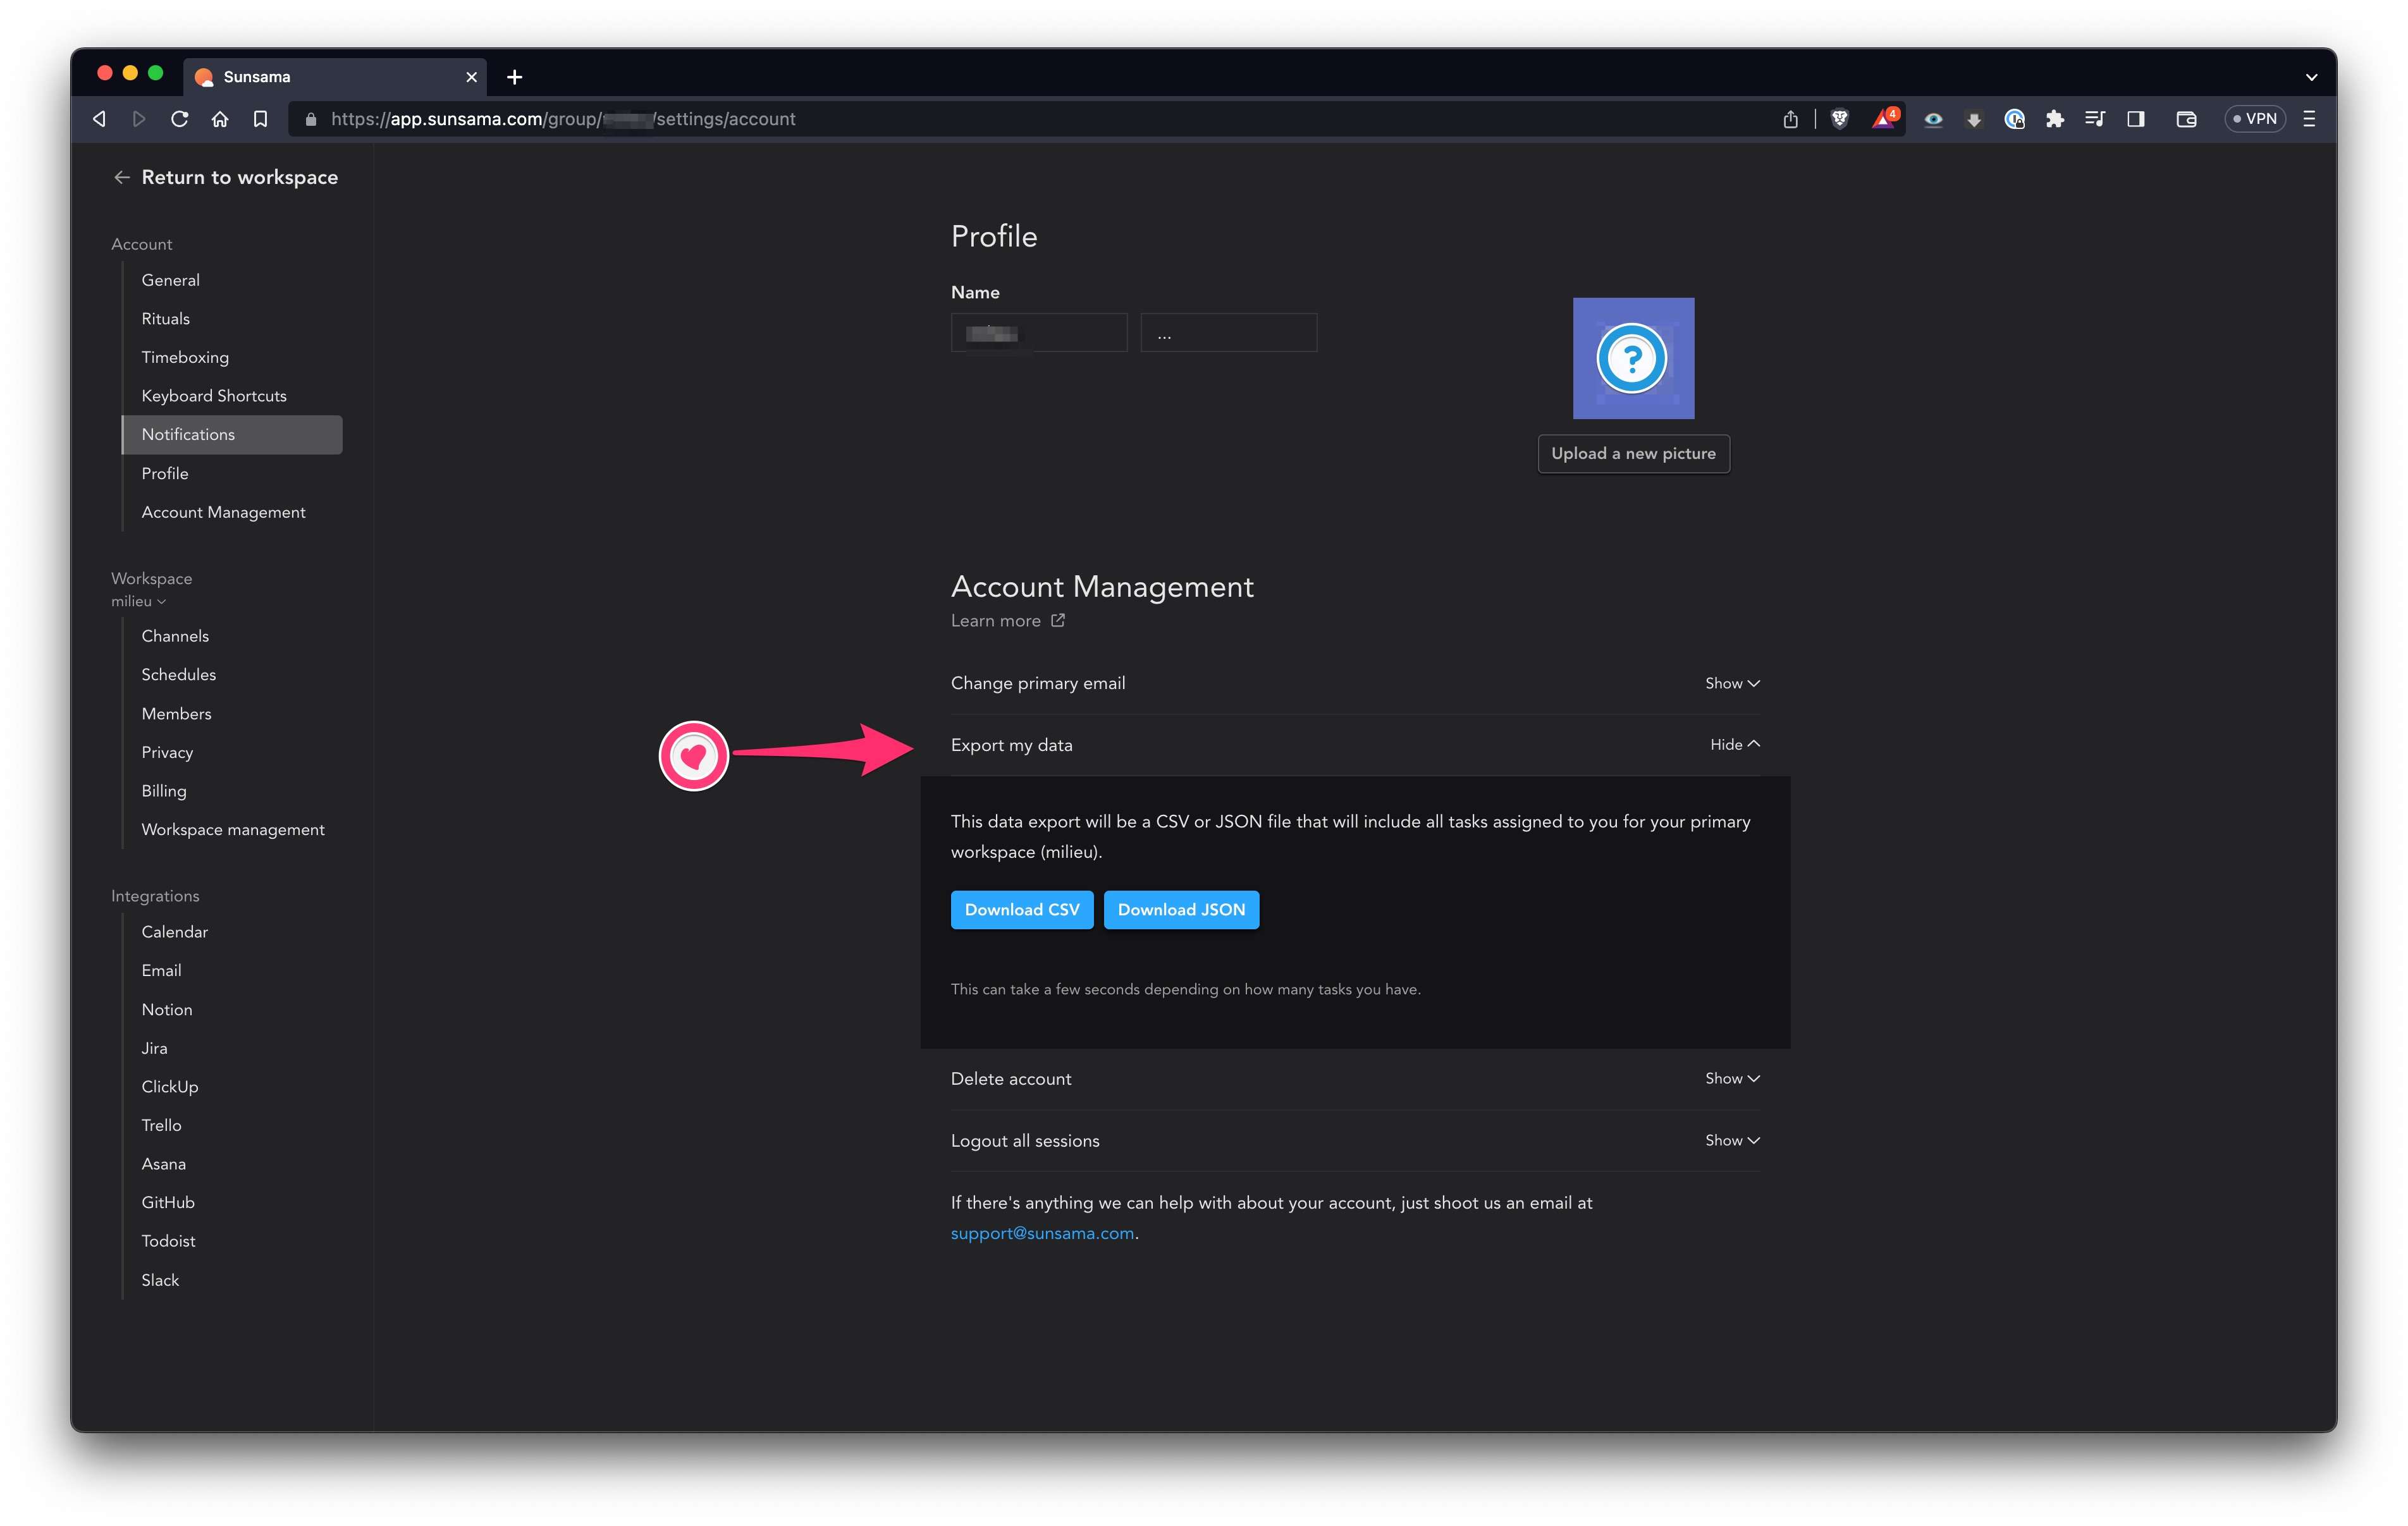Click the back arrow beside Return to workspace
The height and width of the screenshot is (1526, 2408).
122,177
